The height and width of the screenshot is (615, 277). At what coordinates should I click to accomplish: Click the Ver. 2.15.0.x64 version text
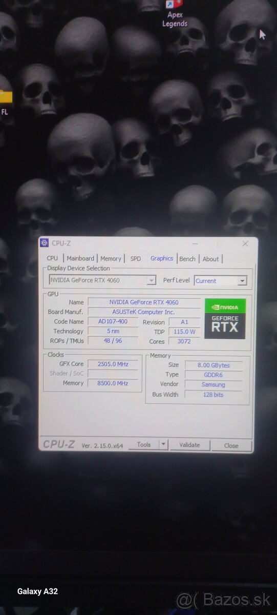[x=102, y=445]
